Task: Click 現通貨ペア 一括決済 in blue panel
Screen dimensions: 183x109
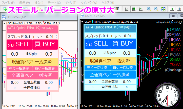Action: click(110, 61)
